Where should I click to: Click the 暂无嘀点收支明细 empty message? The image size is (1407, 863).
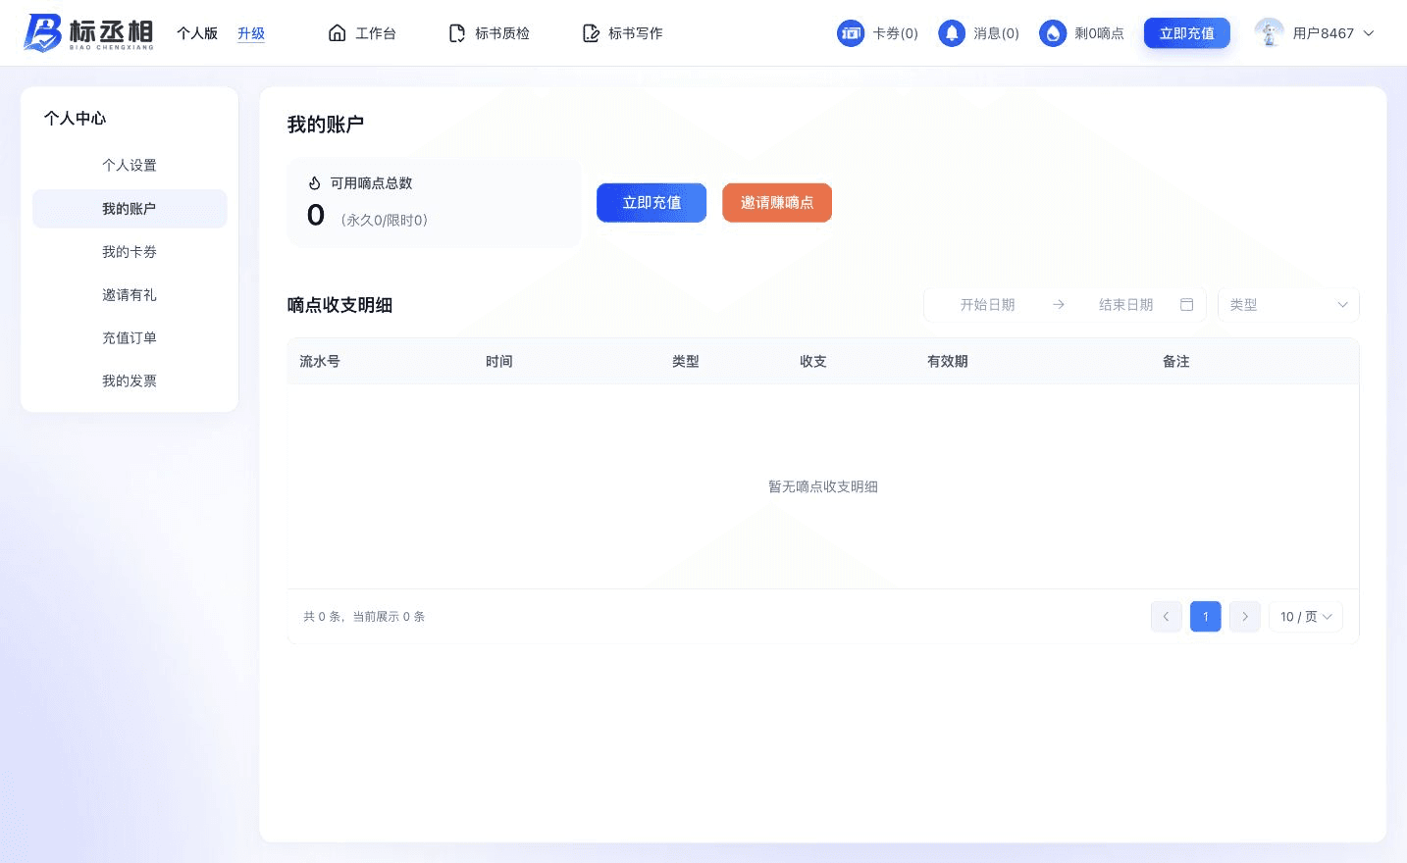point(823,487)
